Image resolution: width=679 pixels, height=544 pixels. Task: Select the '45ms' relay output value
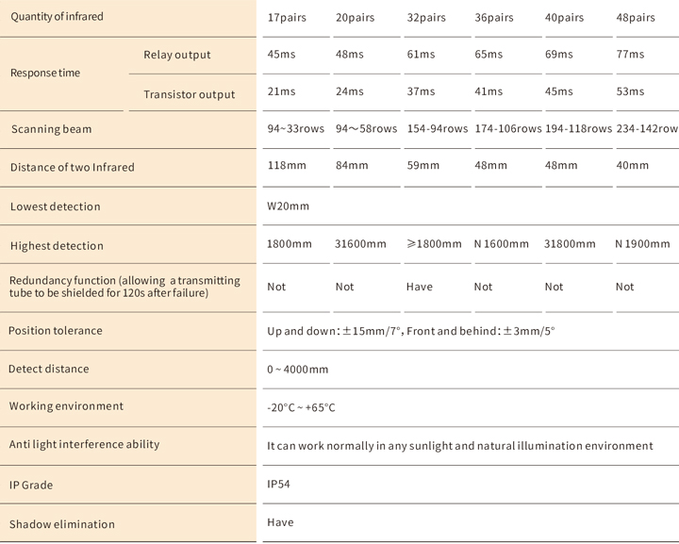click(x=281, y=55)
